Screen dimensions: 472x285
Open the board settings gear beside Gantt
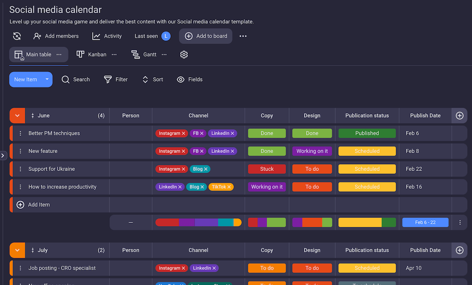[184, 55]
